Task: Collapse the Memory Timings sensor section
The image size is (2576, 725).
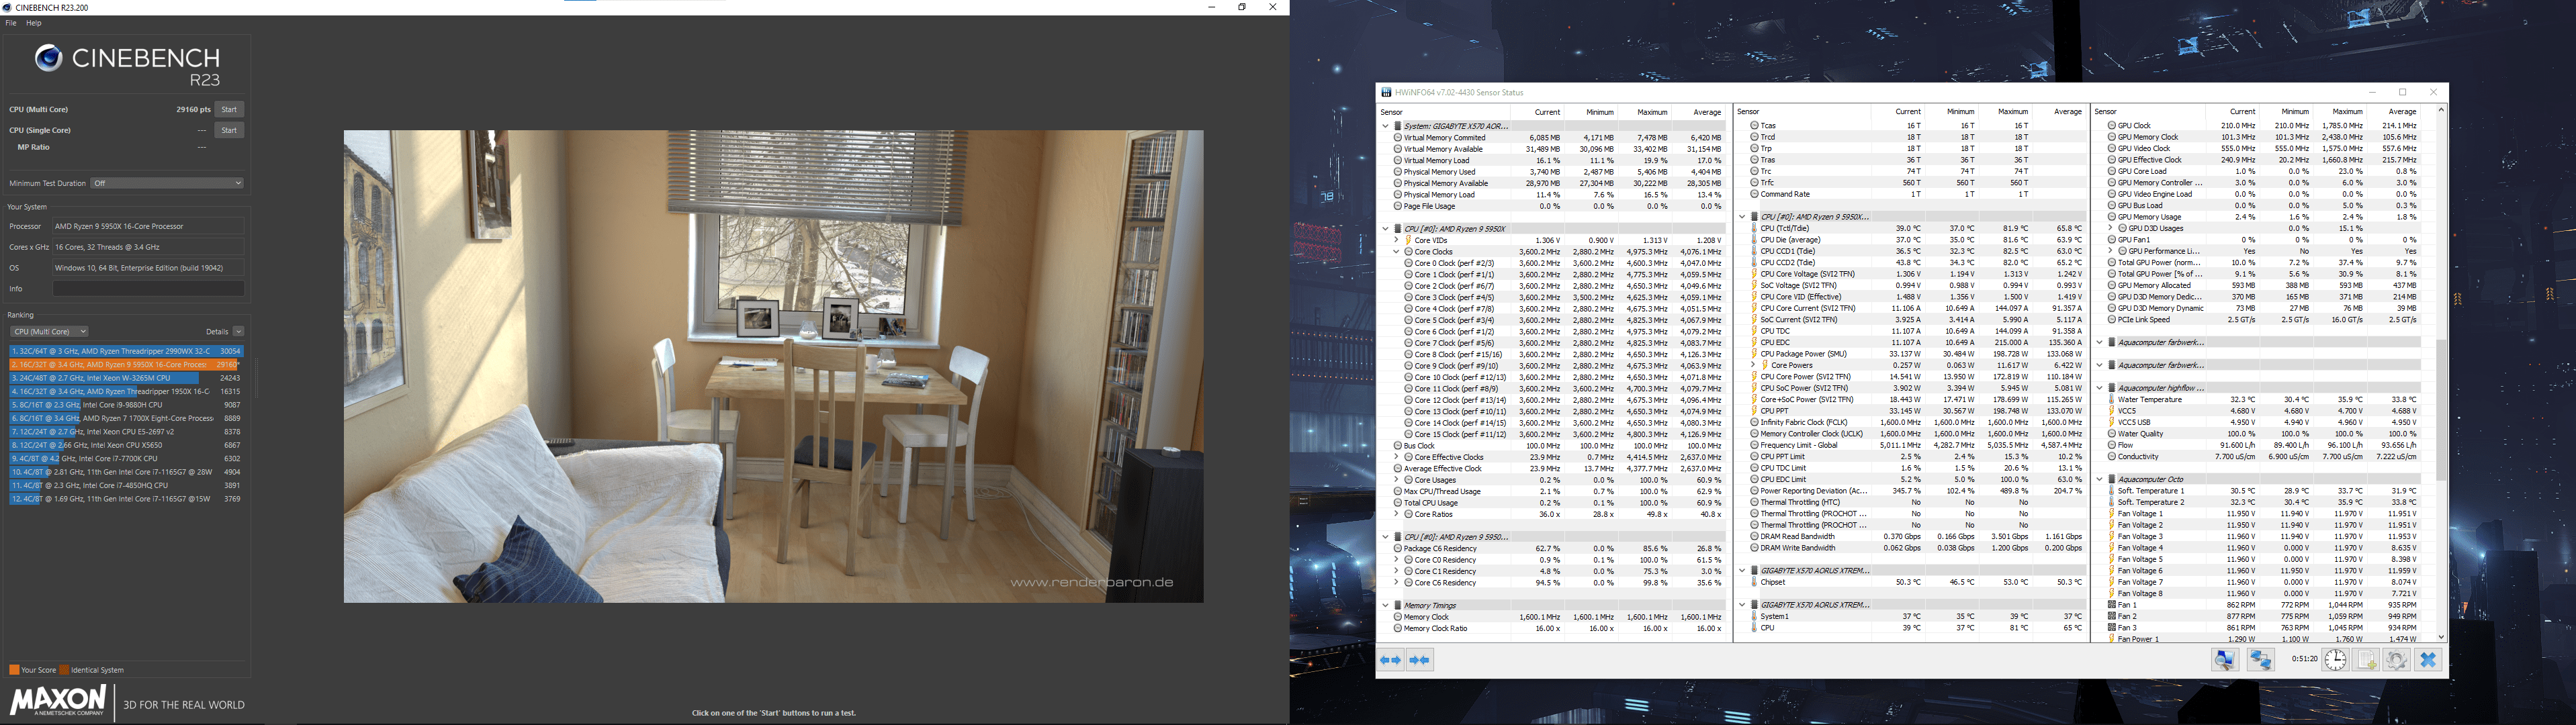Action: click(x=1385, y=605)
